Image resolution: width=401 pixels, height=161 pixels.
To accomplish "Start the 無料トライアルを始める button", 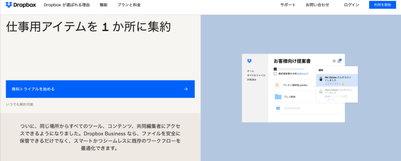I will click(x=100, y=89).
